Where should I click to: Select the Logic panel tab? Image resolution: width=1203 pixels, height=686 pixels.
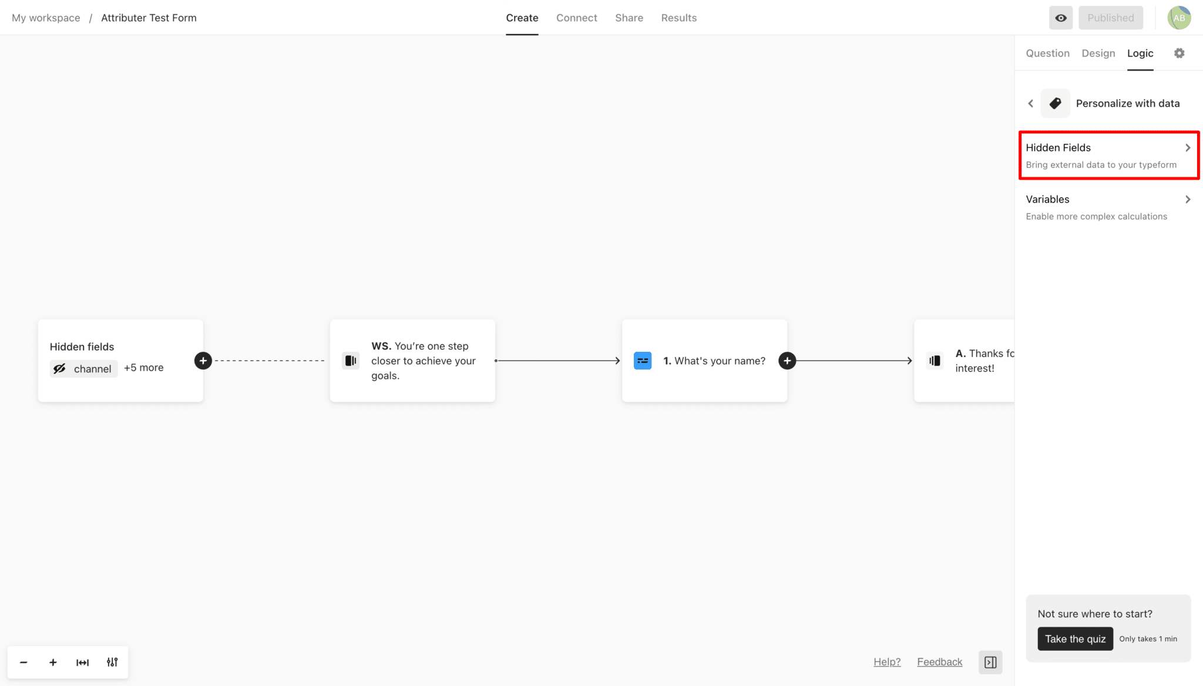(1140, 53)
